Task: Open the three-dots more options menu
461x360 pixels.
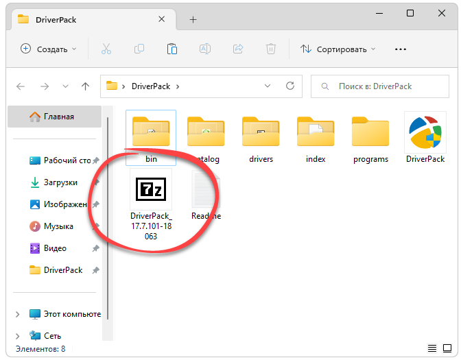Action: (x=401, y=49)
